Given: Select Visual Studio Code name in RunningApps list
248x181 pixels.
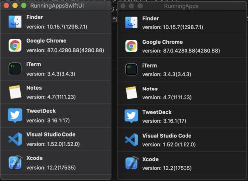Looking at the screenshot, I should 167,136.
